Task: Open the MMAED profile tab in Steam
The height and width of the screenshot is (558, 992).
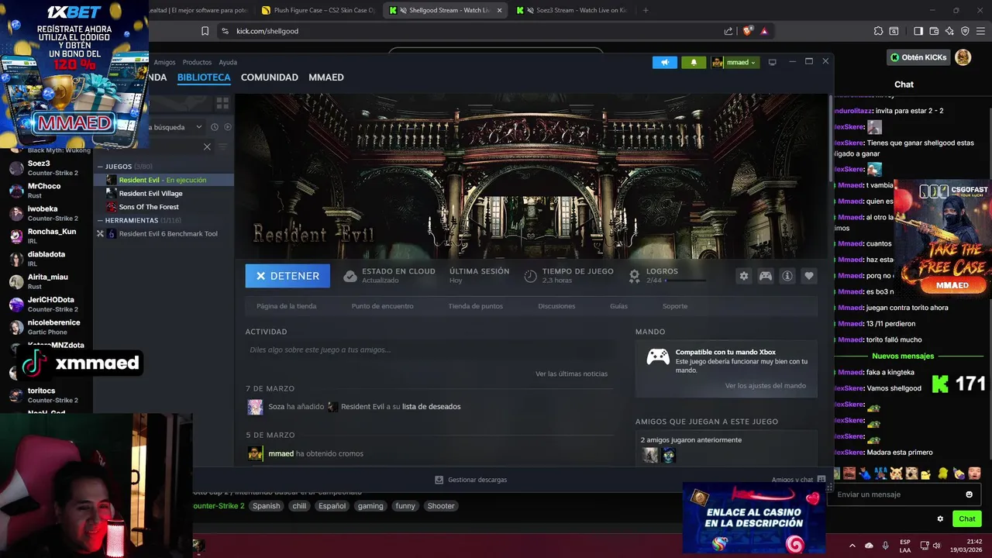Action: pos(326,77)
